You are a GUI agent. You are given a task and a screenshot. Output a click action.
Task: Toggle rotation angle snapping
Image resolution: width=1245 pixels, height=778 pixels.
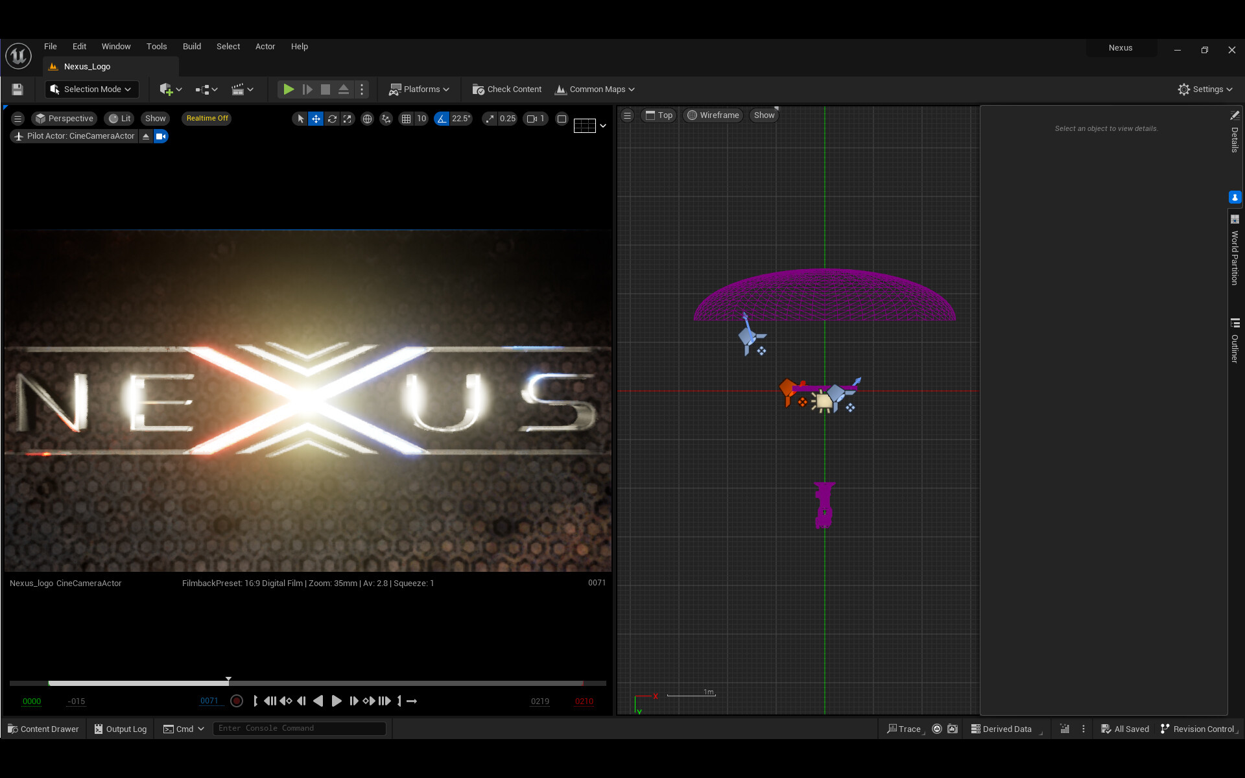coord(442,119)
